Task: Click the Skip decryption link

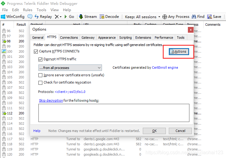Action: pyautogui.click(x=51, y=100)
